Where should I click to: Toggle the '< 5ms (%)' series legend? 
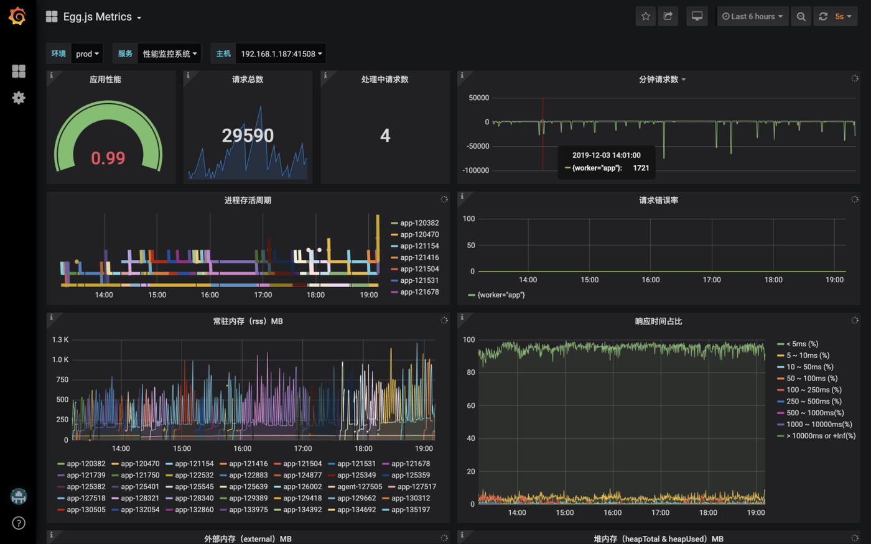pos(798,344)
